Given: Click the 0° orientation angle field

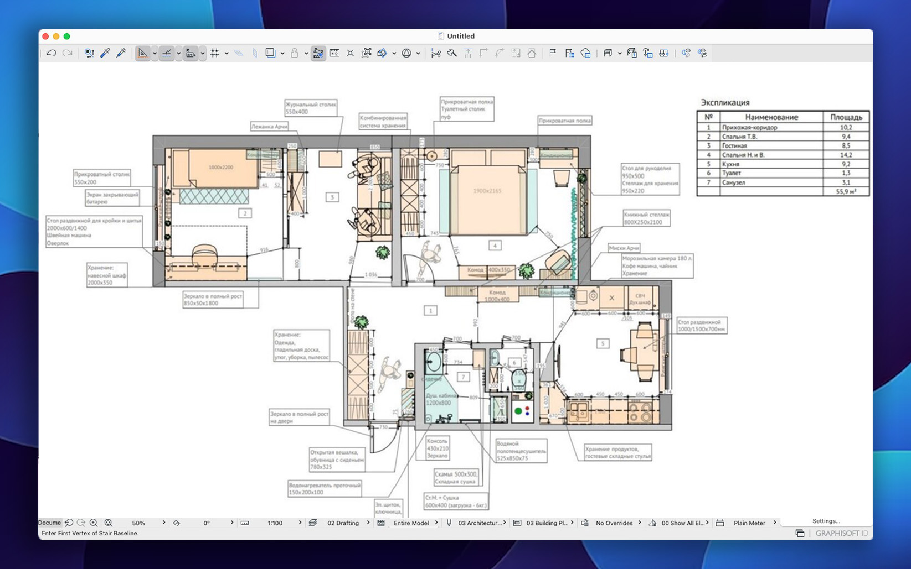Looking at the screenshot, I should [207, 523].
